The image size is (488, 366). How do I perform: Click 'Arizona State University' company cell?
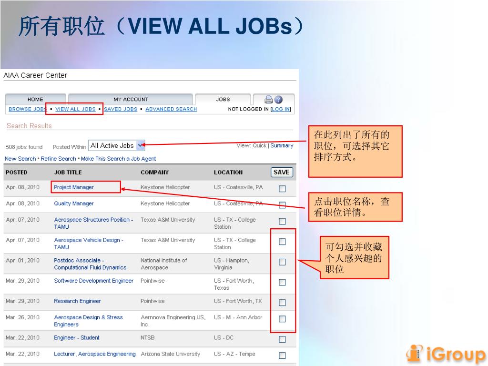[170, 354]
